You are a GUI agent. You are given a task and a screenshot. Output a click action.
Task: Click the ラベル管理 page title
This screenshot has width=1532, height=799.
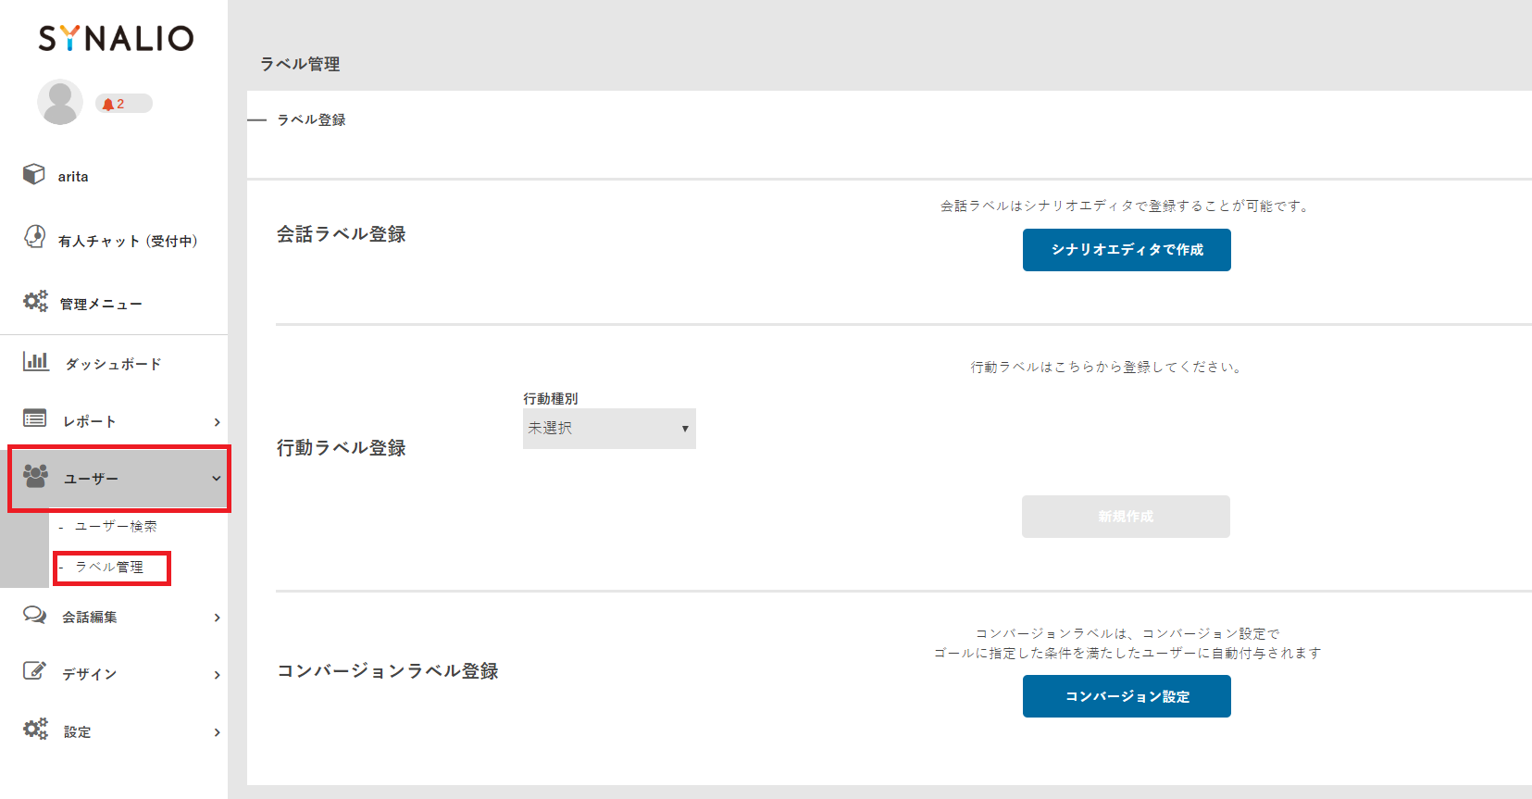[x=300, y=64]
